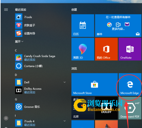Screen dimensions: 142x128
Task: Click envelope icon in mail tile
Action: click(x=127, y=24)
